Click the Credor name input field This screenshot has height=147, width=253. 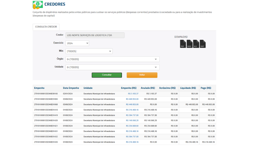click(x=95, y=35)
